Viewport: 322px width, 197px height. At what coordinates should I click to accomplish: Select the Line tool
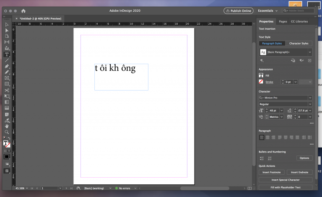(x=7, y=60)
